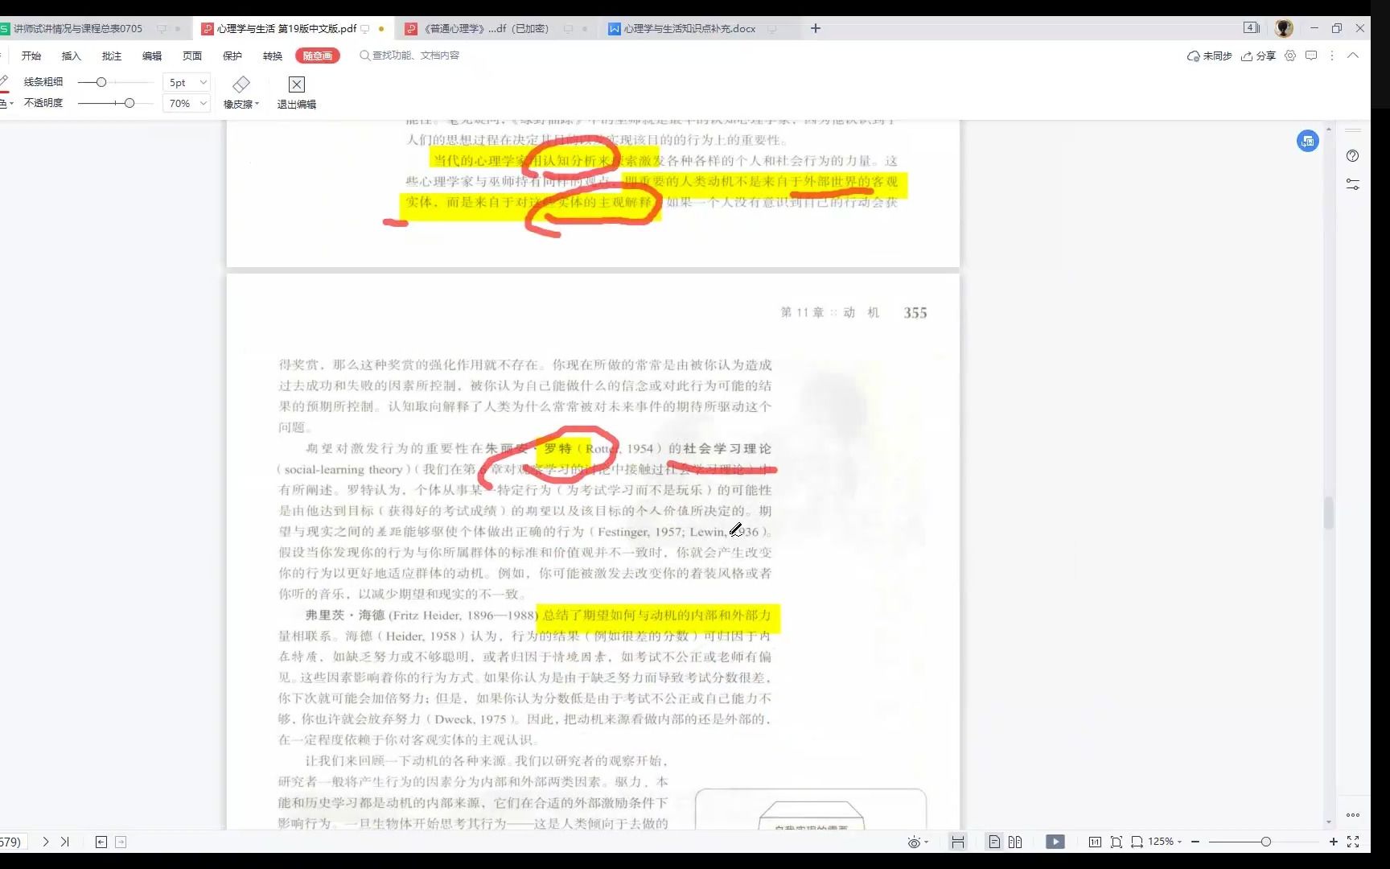The width and height of the screenshot is (1390, 869).
Task: Open the three-dot more icon in right sidebar
Action: coord(1353,815)
